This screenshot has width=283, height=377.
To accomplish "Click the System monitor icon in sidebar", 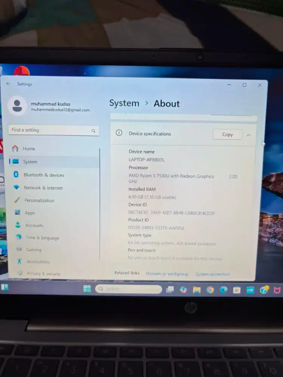I will pos(15,162).
